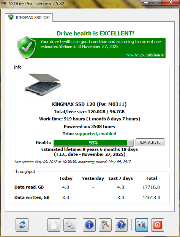Click the refresh arrows icon
Viewport: 180px width, 237px height.
pos(22,225)
